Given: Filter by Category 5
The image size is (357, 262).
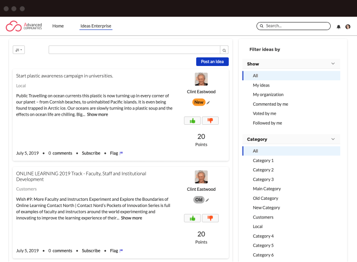Looking at the screenshot, I should pyautogui.click(x=263, y=245).
